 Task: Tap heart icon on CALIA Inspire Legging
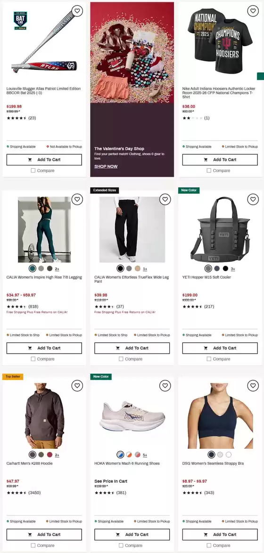(77, 199)
